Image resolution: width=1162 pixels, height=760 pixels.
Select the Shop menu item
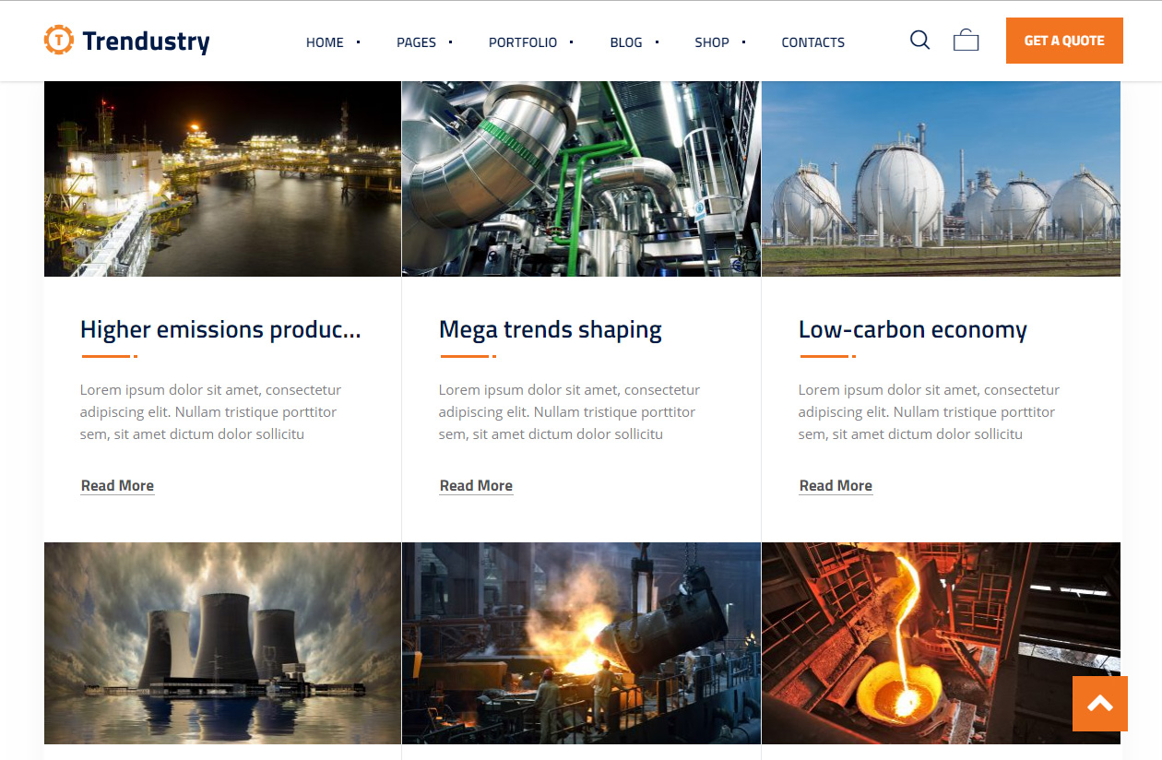[x=711, y=42]
